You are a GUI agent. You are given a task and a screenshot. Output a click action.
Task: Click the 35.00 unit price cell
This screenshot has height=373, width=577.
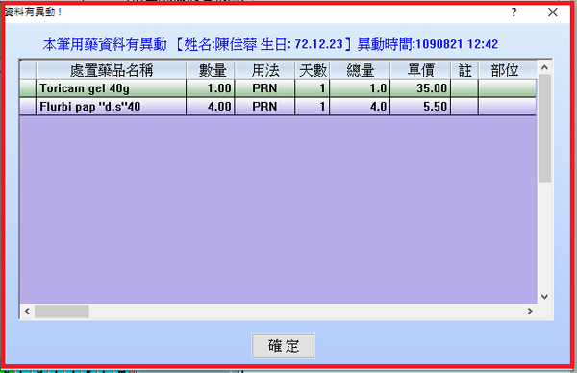pyautogui.click(x=420, y=88)
